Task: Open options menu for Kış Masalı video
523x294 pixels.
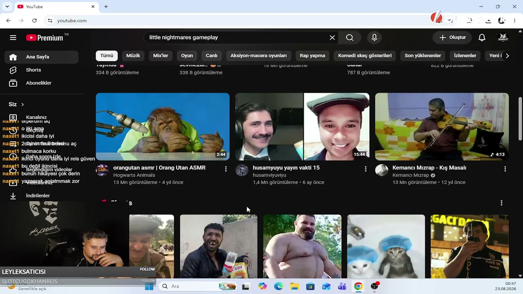Action: (x=505, y=169)
